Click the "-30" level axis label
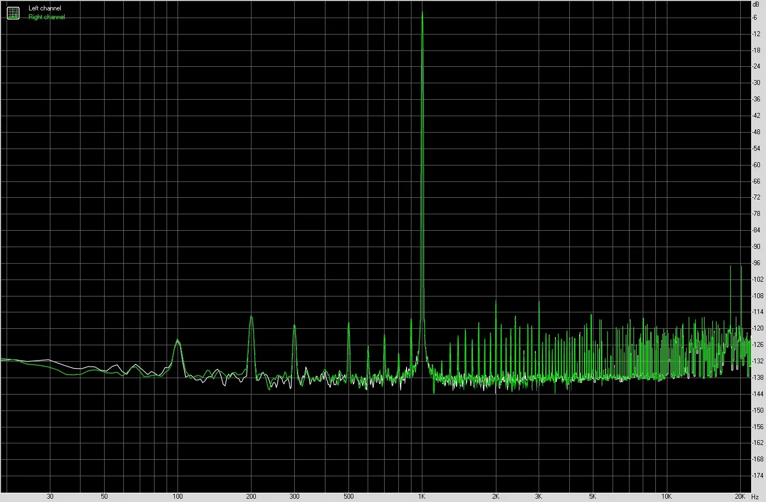 (x=757, y=83)
